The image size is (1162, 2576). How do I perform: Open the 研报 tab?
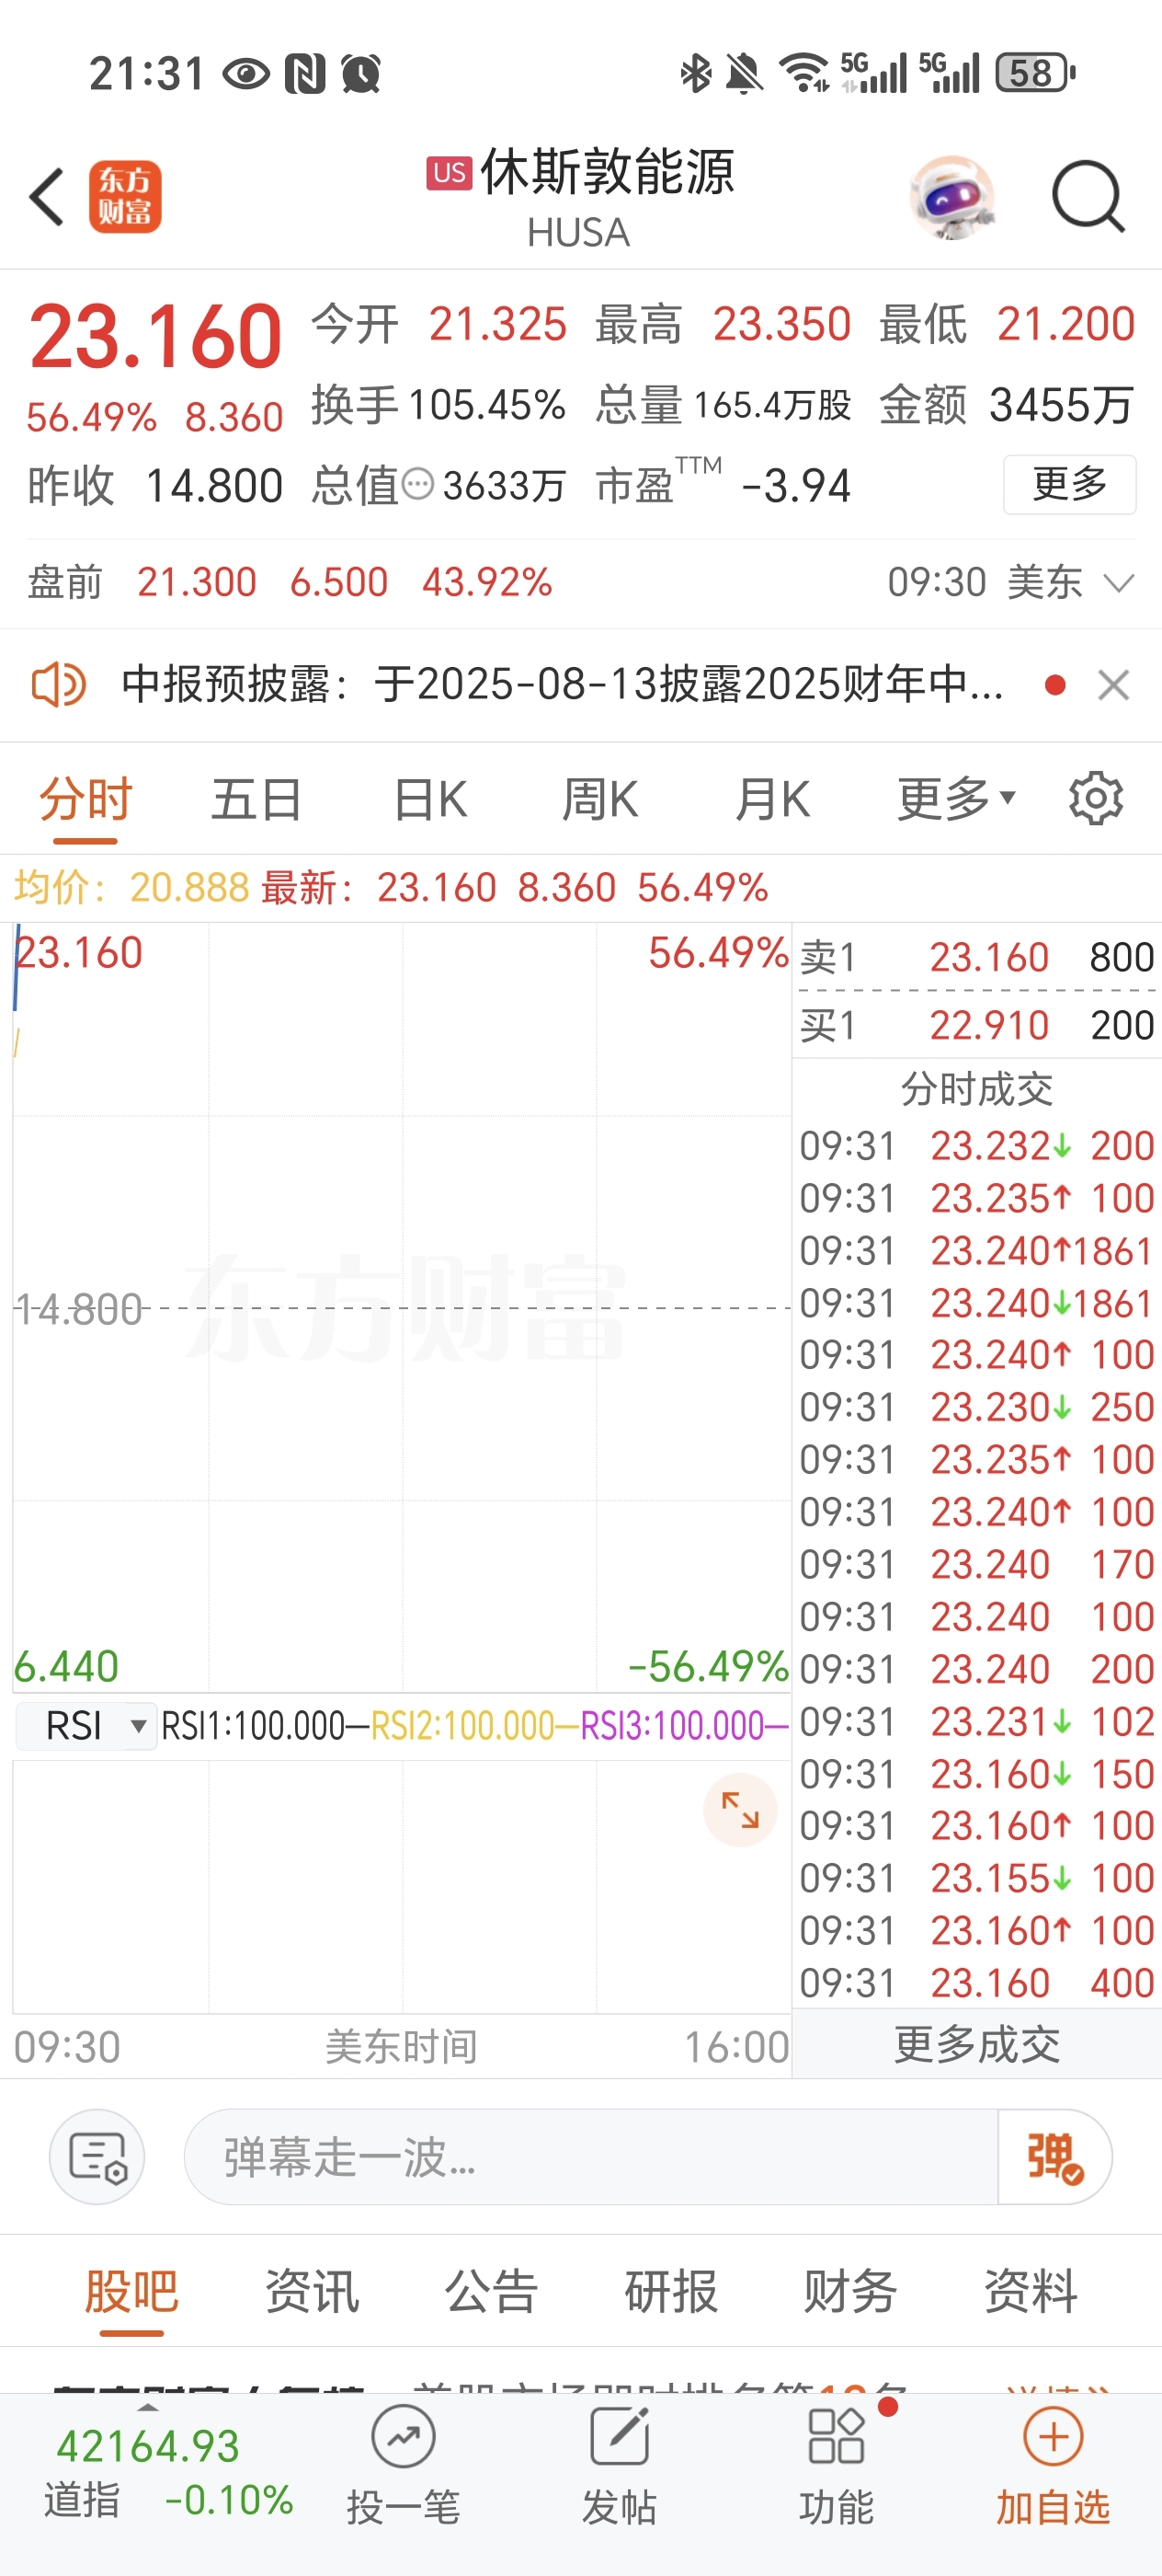[x=671, y=2291]
